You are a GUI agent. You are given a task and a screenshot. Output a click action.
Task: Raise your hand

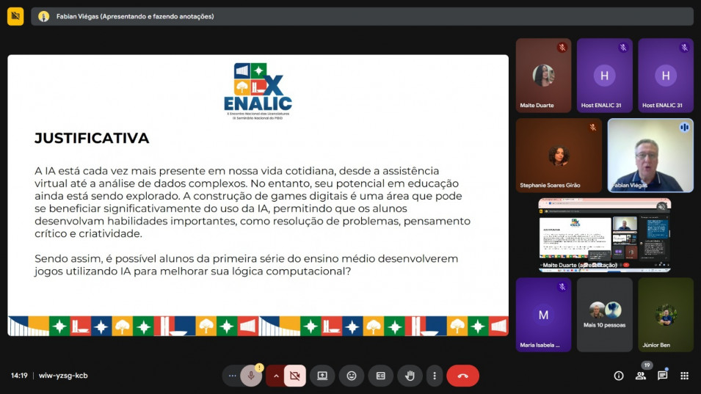click(410, 376)
